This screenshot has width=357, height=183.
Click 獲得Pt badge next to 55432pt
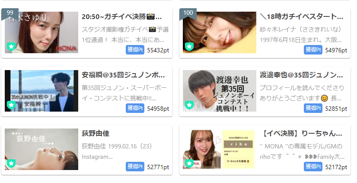pyautogui.click(x=135, y=50)
